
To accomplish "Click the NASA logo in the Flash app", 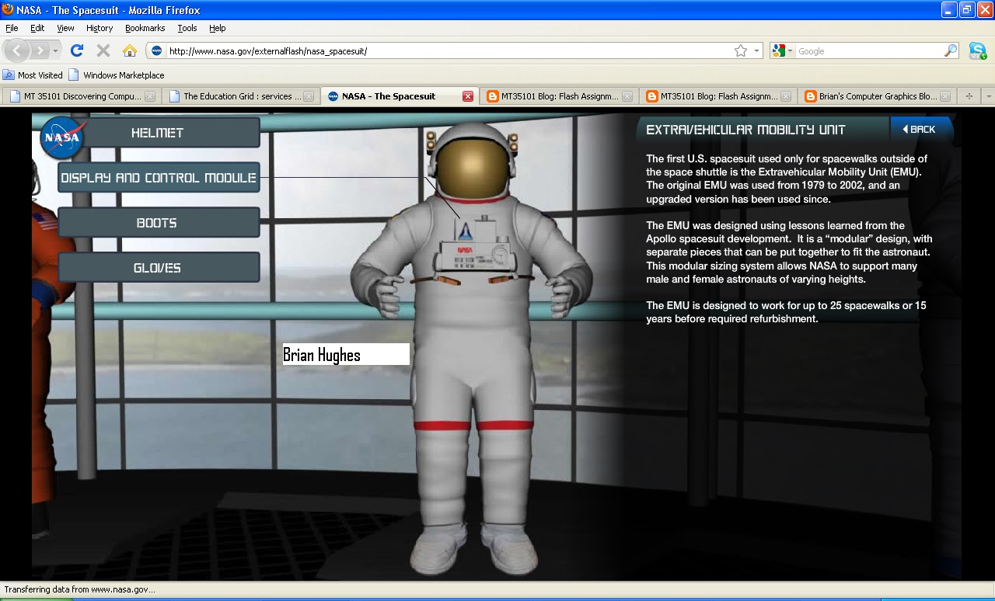I will click(x=61, y=137).
